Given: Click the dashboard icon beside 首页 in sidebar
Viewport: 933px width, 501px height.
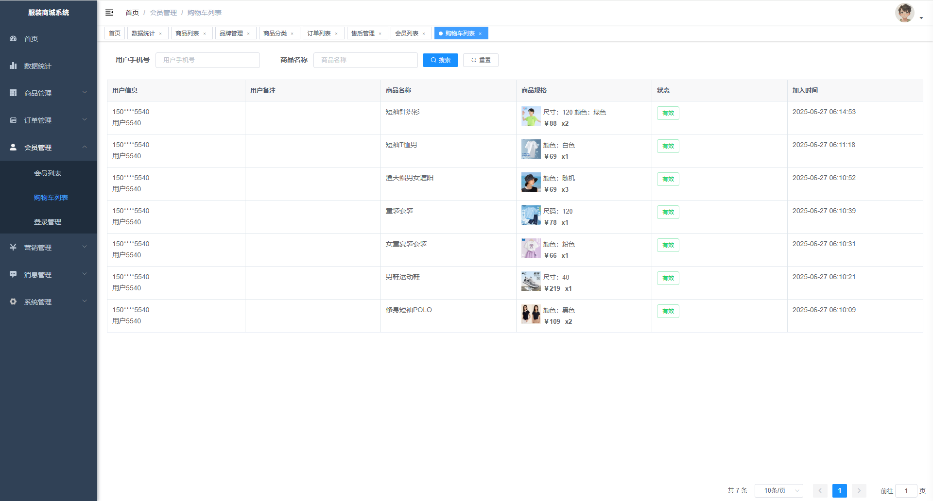Looking at the screenshot, I should [x=13, y=38].
